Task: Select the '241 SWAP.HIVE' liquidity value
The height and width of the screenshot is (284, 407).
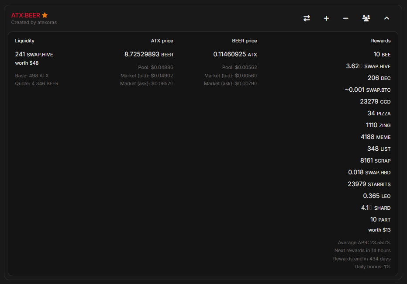Action: coord(34,54)
